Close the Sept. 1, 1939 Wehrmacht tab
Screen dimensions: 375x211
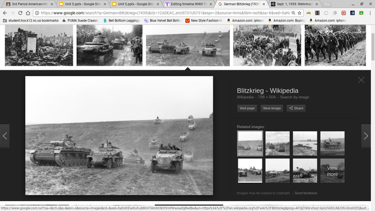click(316, 4)
